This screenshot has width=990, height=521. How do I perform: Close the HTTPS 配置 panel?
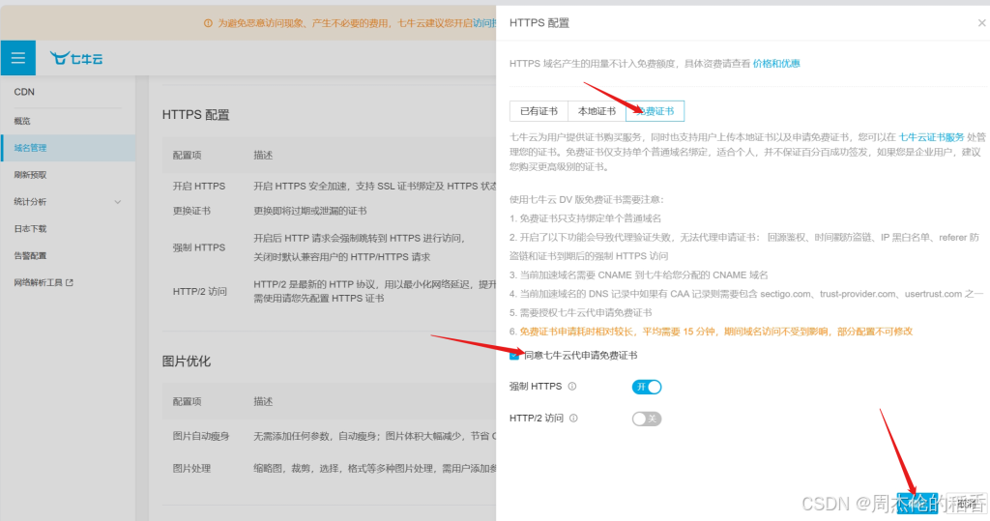coord(981,23)
